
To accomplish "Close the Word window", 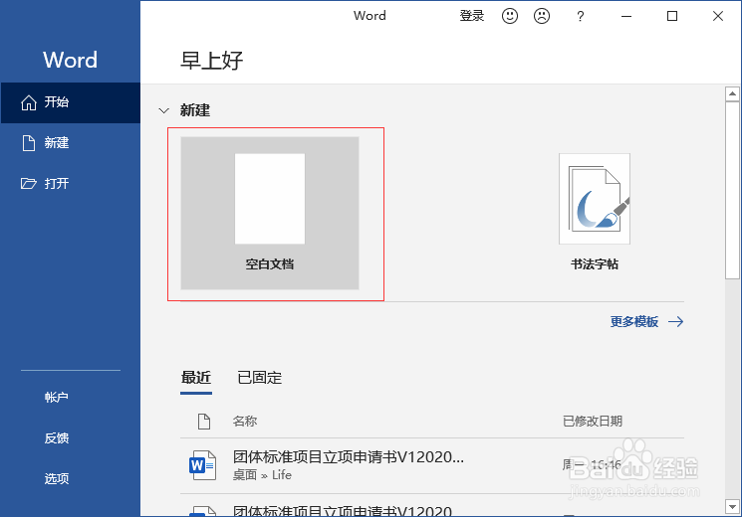I will 718,16.
